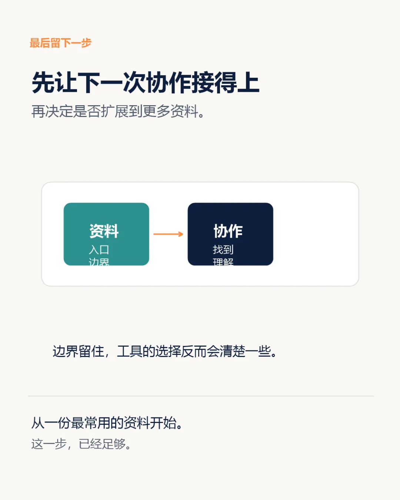Click the gray text 这一步，已经足够
Screen dimensions: 400x500
(81, 444)
